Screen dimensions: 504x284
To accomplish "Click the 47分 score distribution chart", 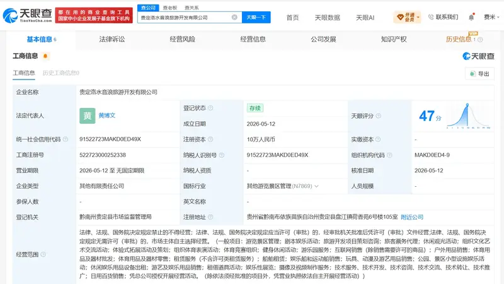I will click(x=468, y=116).
